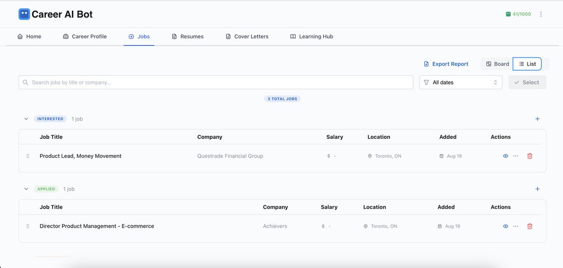The height and width of the screenshot is (268, 563).
Task: Open the Director Product Management - E-commerce job
Action: 97,226
